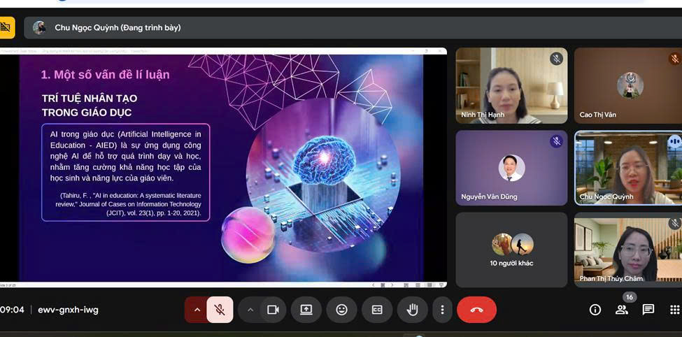The height and width of the screenshot is (337, 682).
Task: Open meeting details info icon
Action: click(x=595, y=310)
